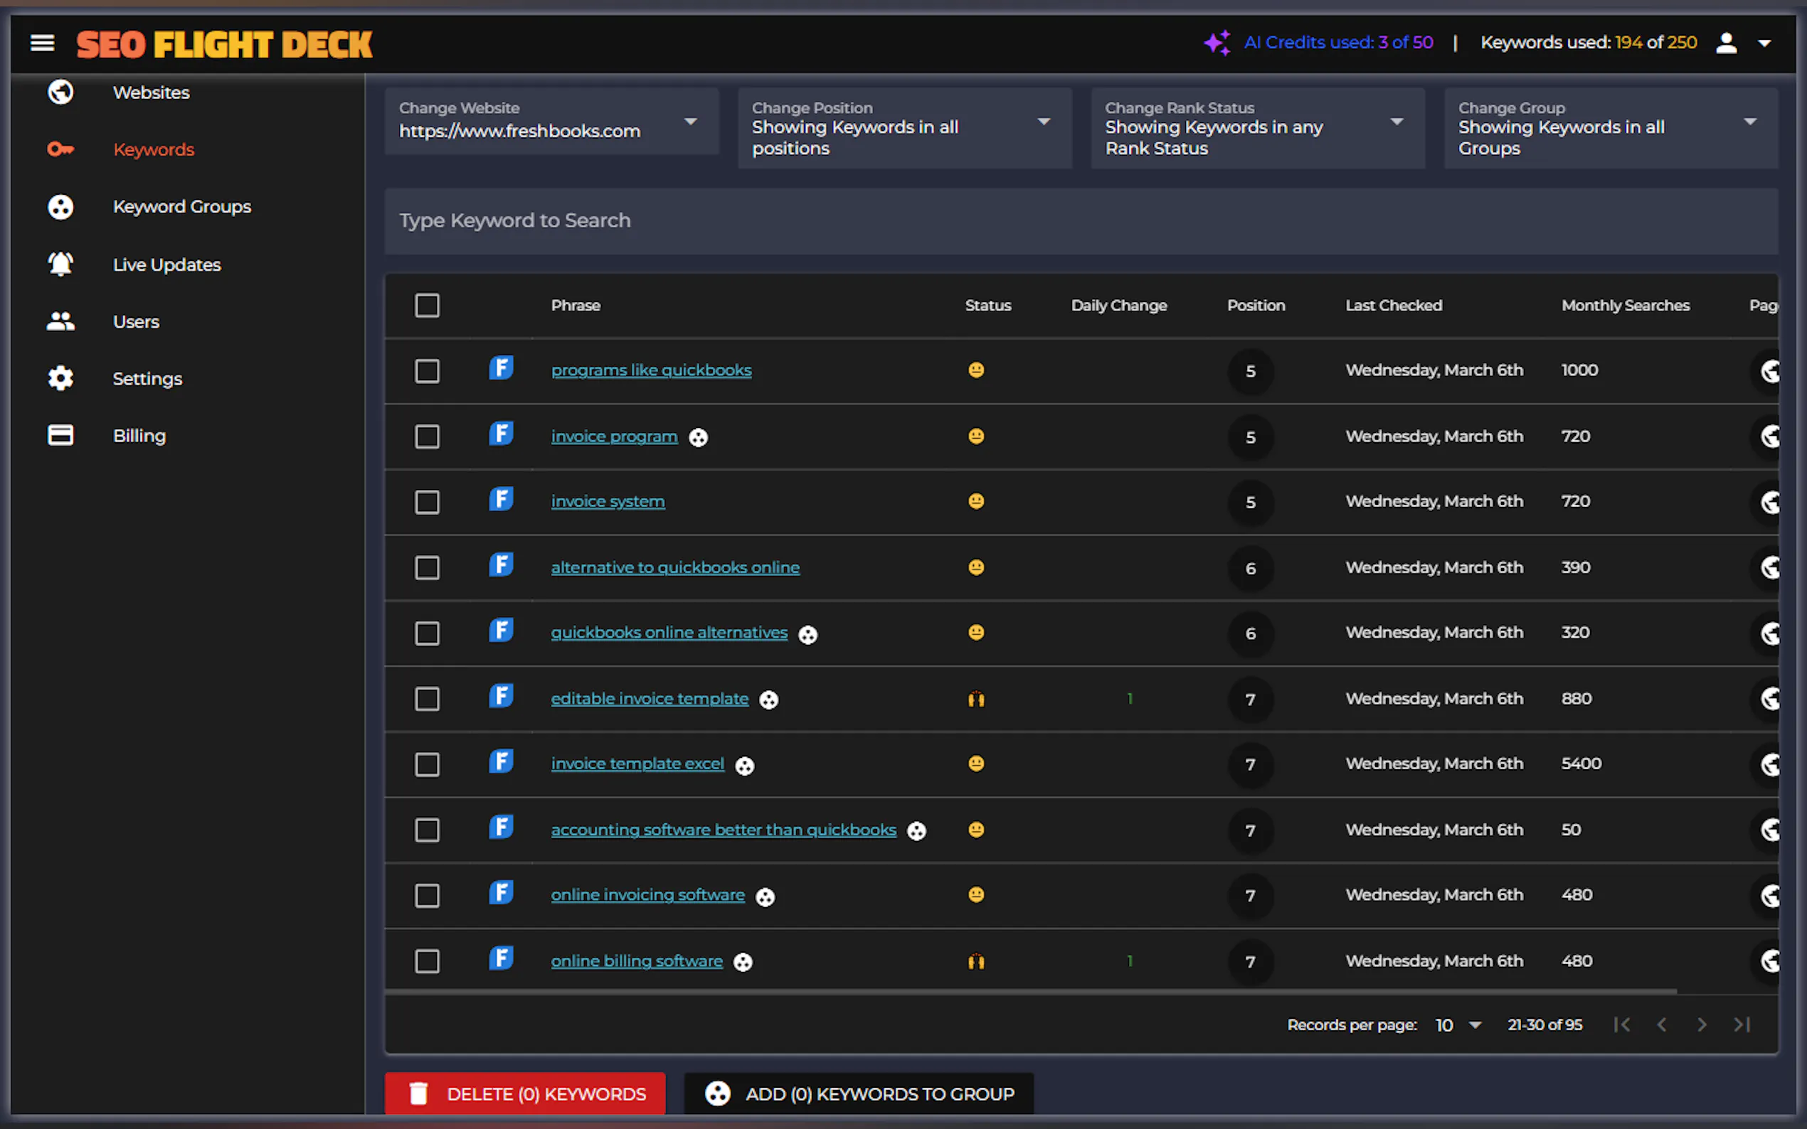
Task: Check the box for invoice program row
Action: 428,437
